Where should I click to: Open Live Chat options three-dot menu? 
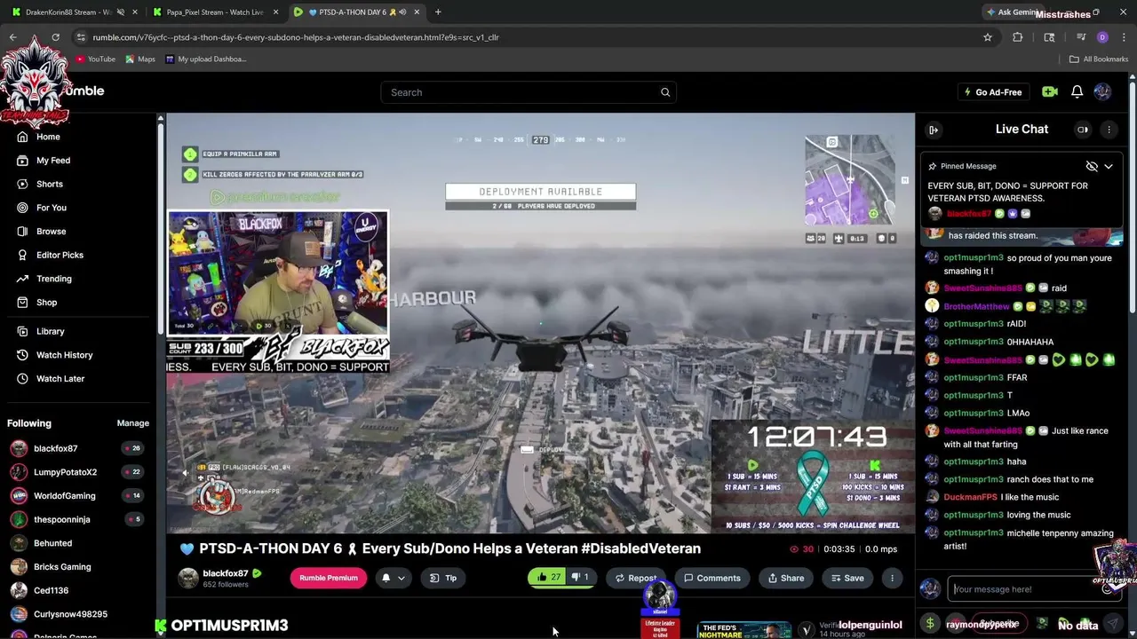1109,130
